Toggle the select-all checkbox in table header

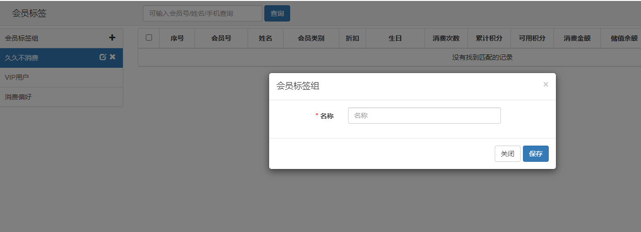coord(149,38)
